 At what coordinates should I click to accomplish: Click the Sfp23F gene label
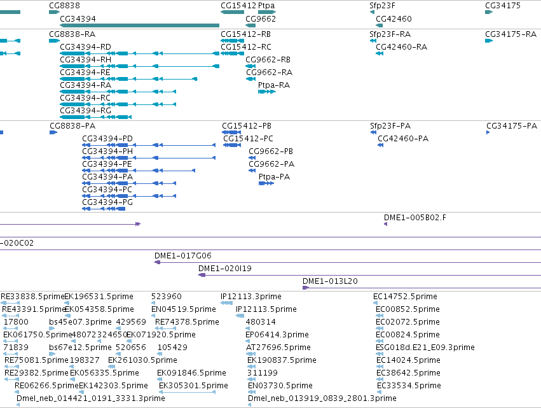(382, 6)
